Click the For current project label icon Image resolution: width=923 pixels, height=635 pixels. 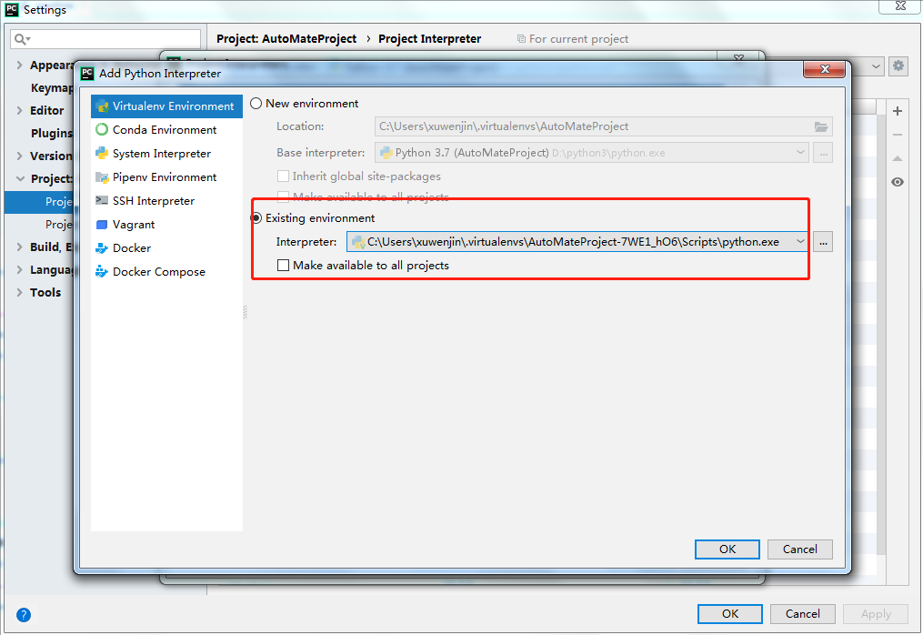521,39
